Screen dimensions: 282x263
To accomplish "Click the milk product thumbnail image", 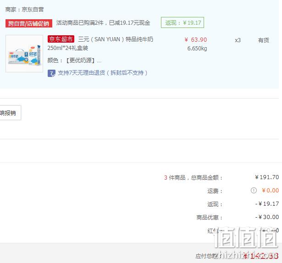I will point(24,54).
